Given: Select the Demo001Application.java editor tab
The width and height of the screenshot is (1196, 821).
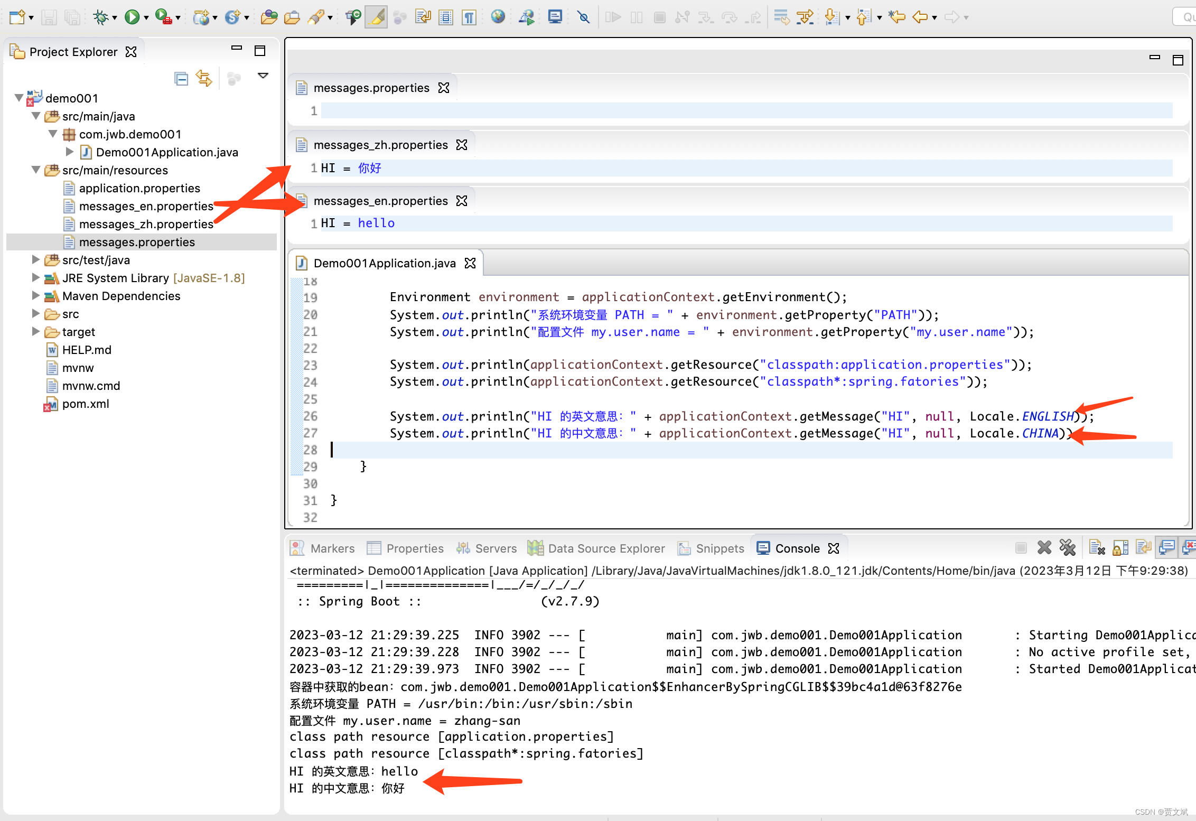Looking at the screenshot, I should coord(384,263).
